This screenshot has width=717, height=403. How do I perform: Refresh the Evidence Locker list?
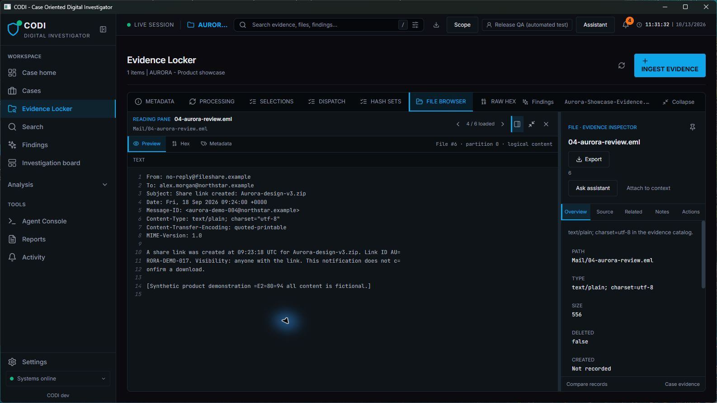click(x=622, y=65)
